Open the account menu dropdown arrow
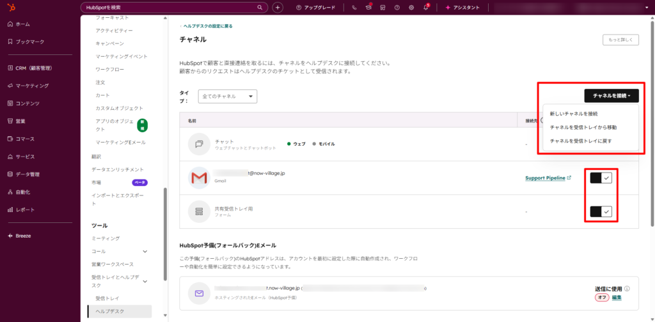This screenshot has height=322, width=655. pos(647,8)
